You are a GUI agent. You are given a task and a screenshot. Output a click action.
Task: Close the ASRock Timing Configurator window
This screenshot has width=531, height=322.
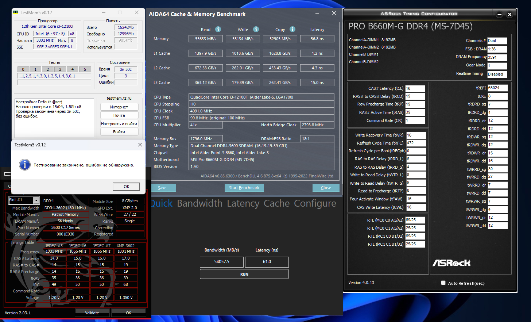click(x=510, y=15)
